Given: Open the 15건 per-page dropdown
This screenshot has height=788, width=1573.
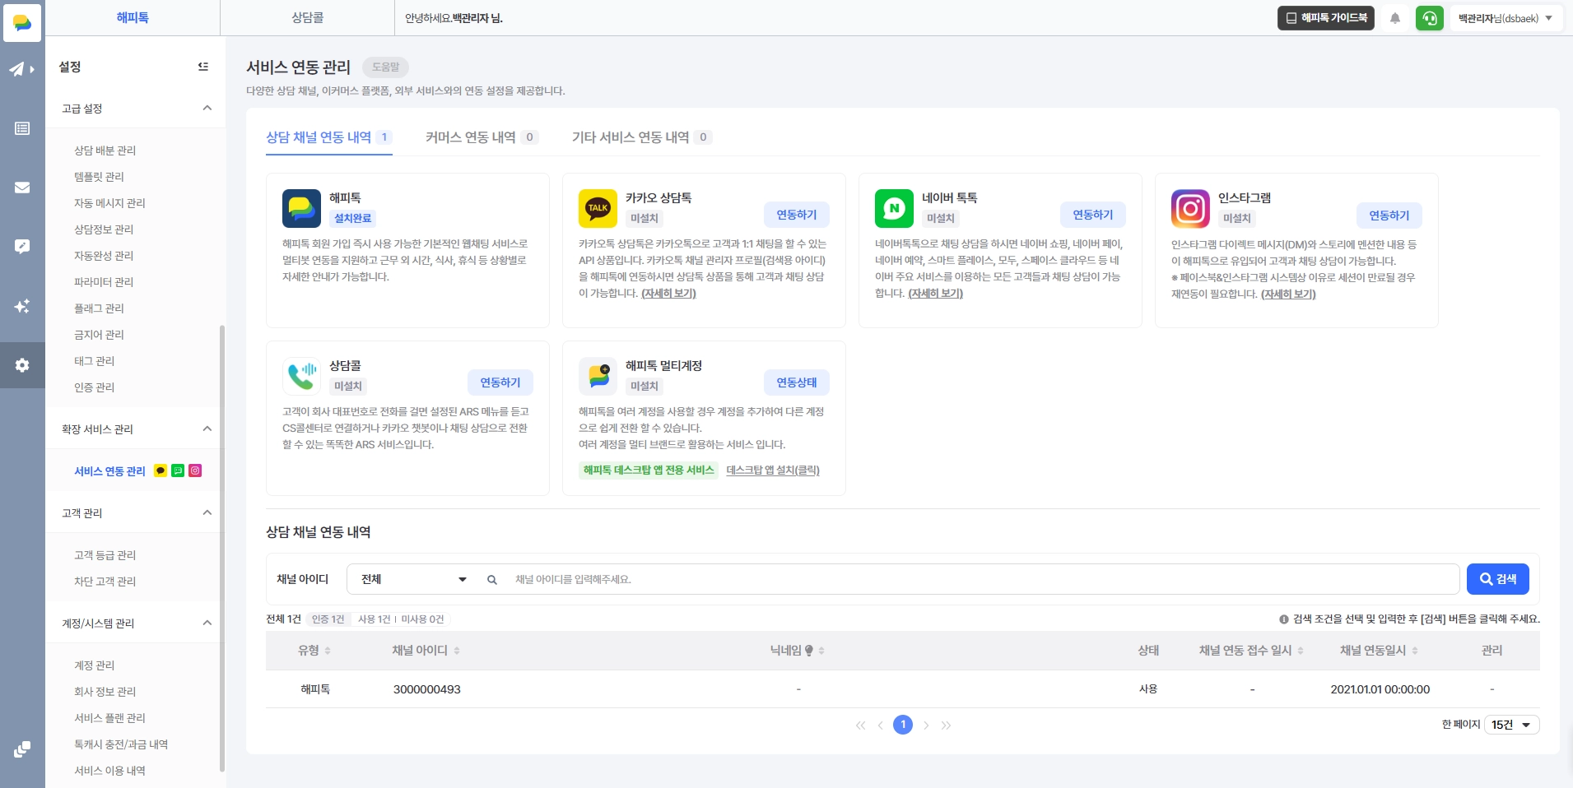Looking at the screenshot, I should pyautogui.click(x=1511, y=725).
